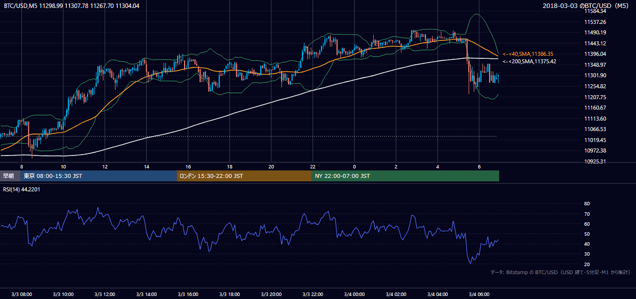The image size is (636, 299).
Task: Click the RSI(14) 44.2201 indicator label
Action: coord(21,189)
